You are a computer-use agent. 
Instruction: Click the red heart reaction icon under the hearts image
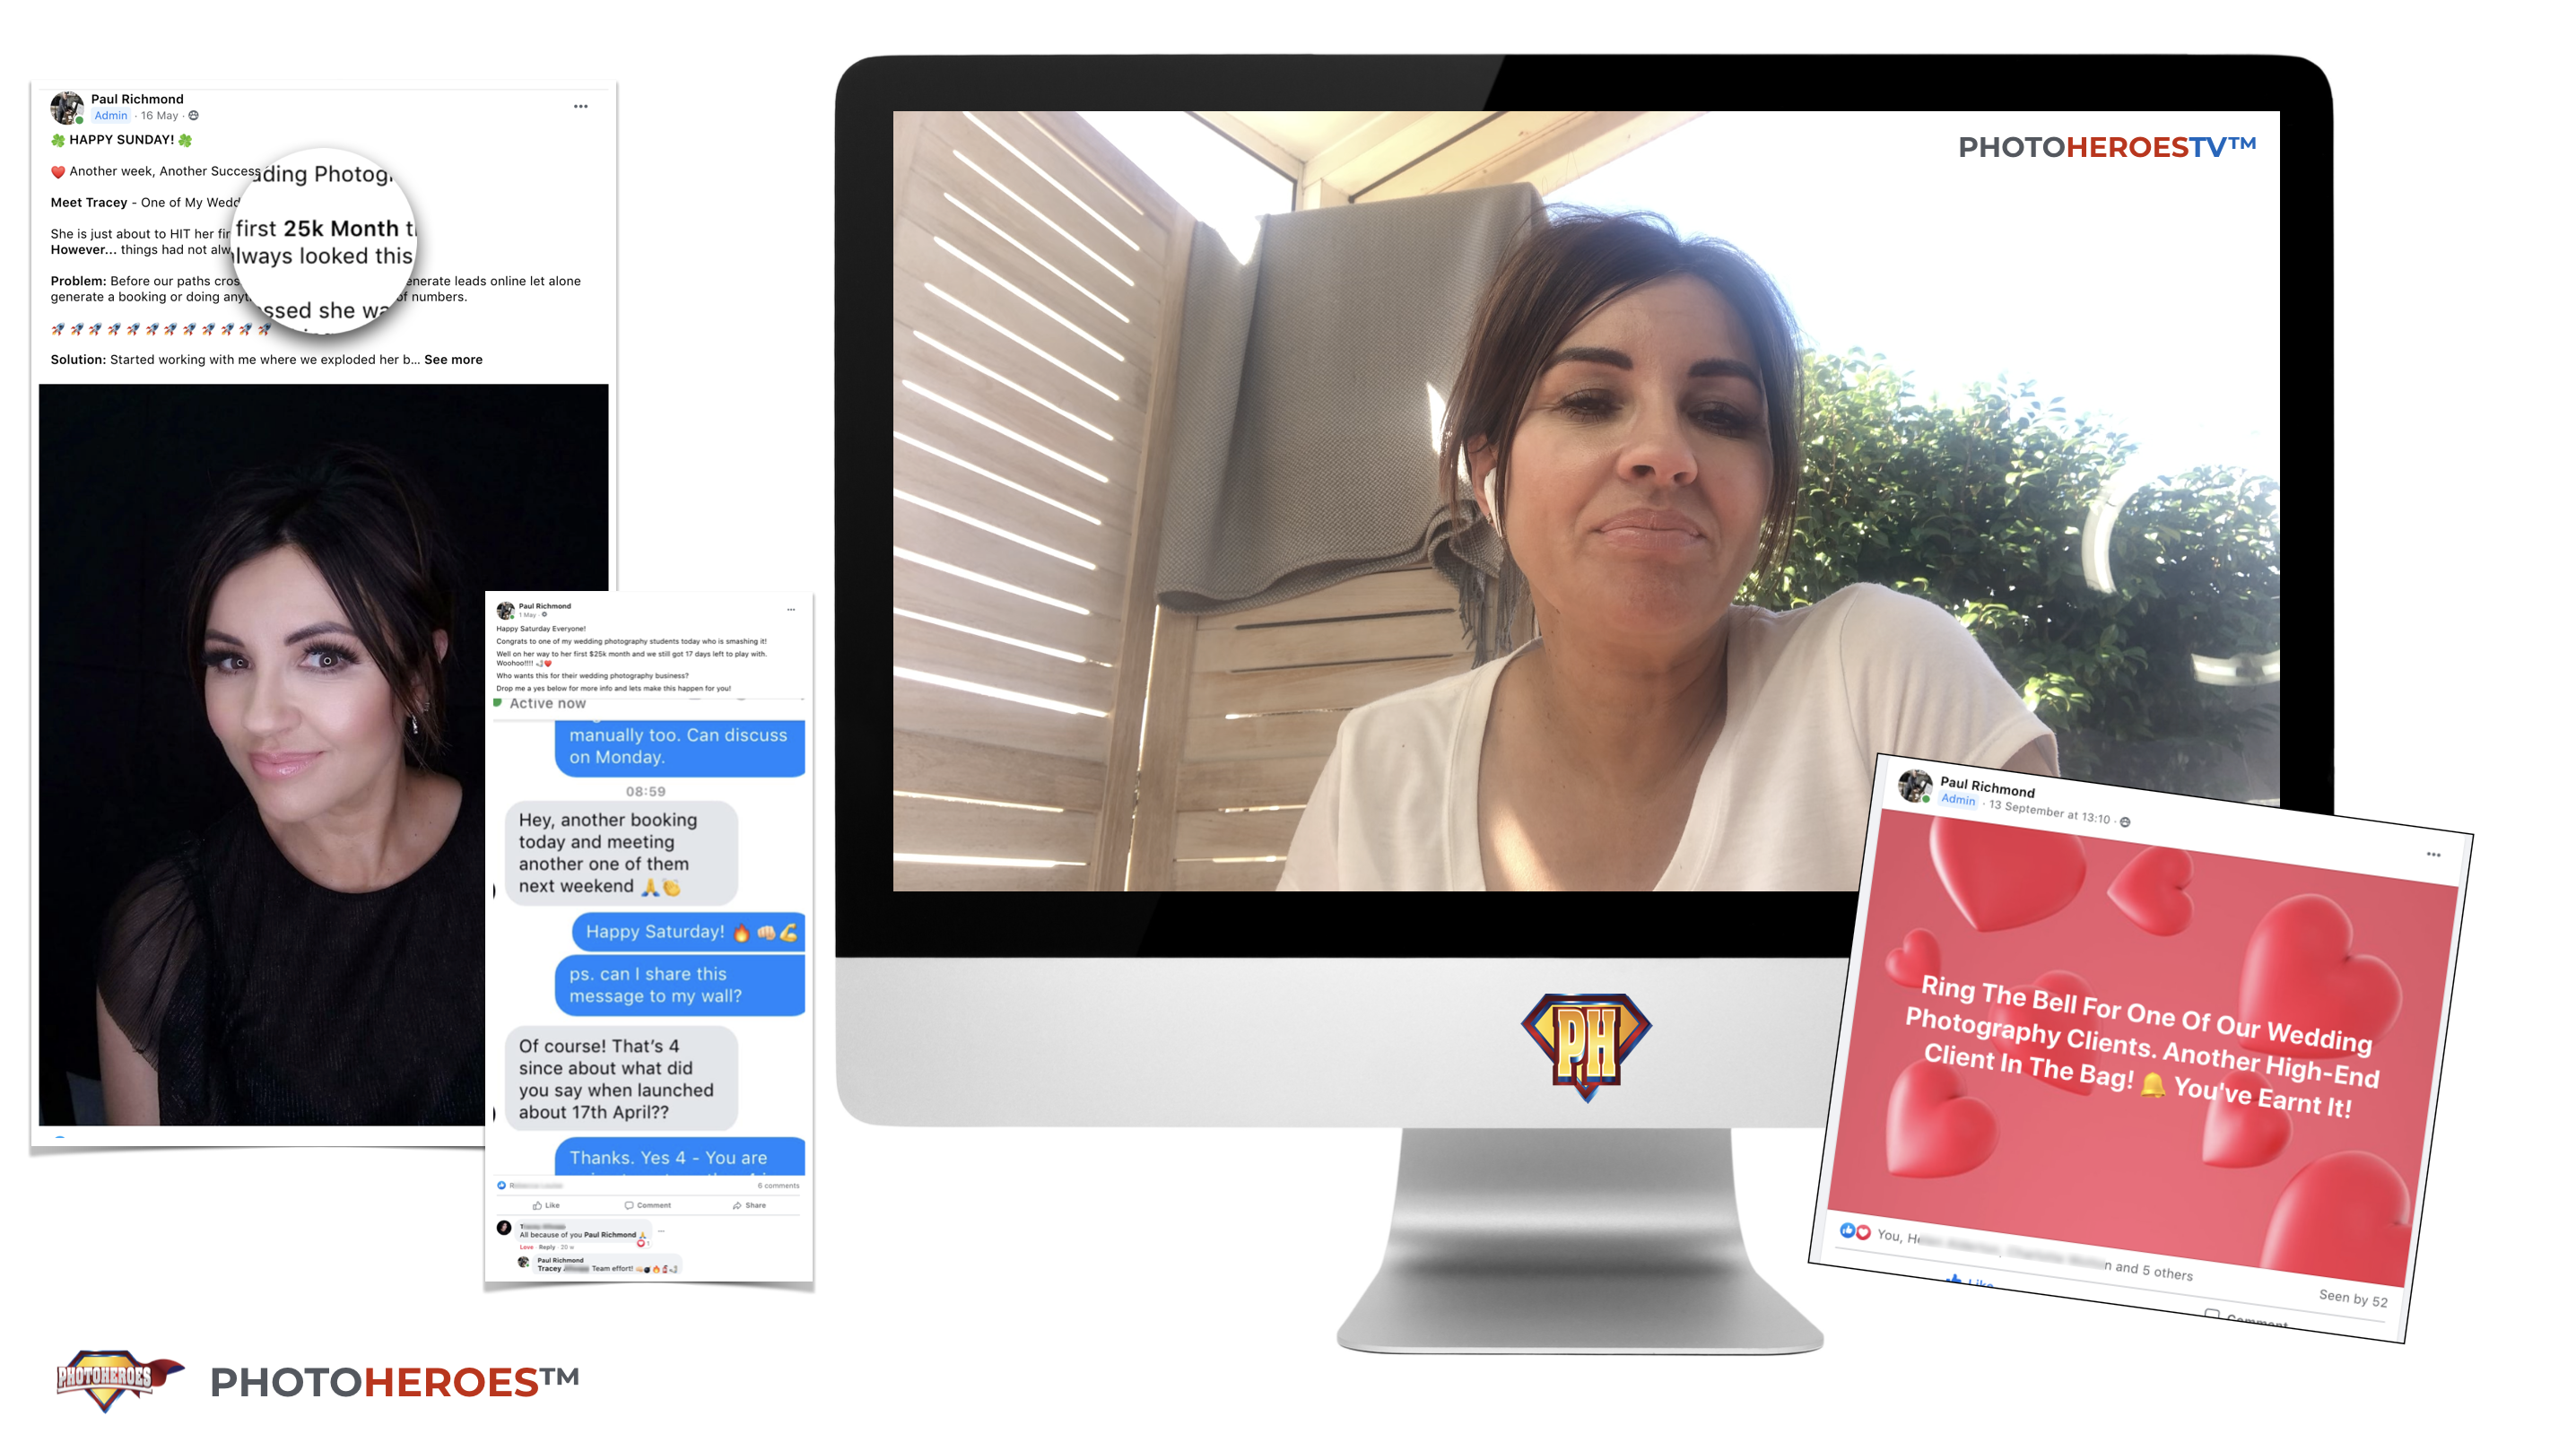click(1862, 1232)
